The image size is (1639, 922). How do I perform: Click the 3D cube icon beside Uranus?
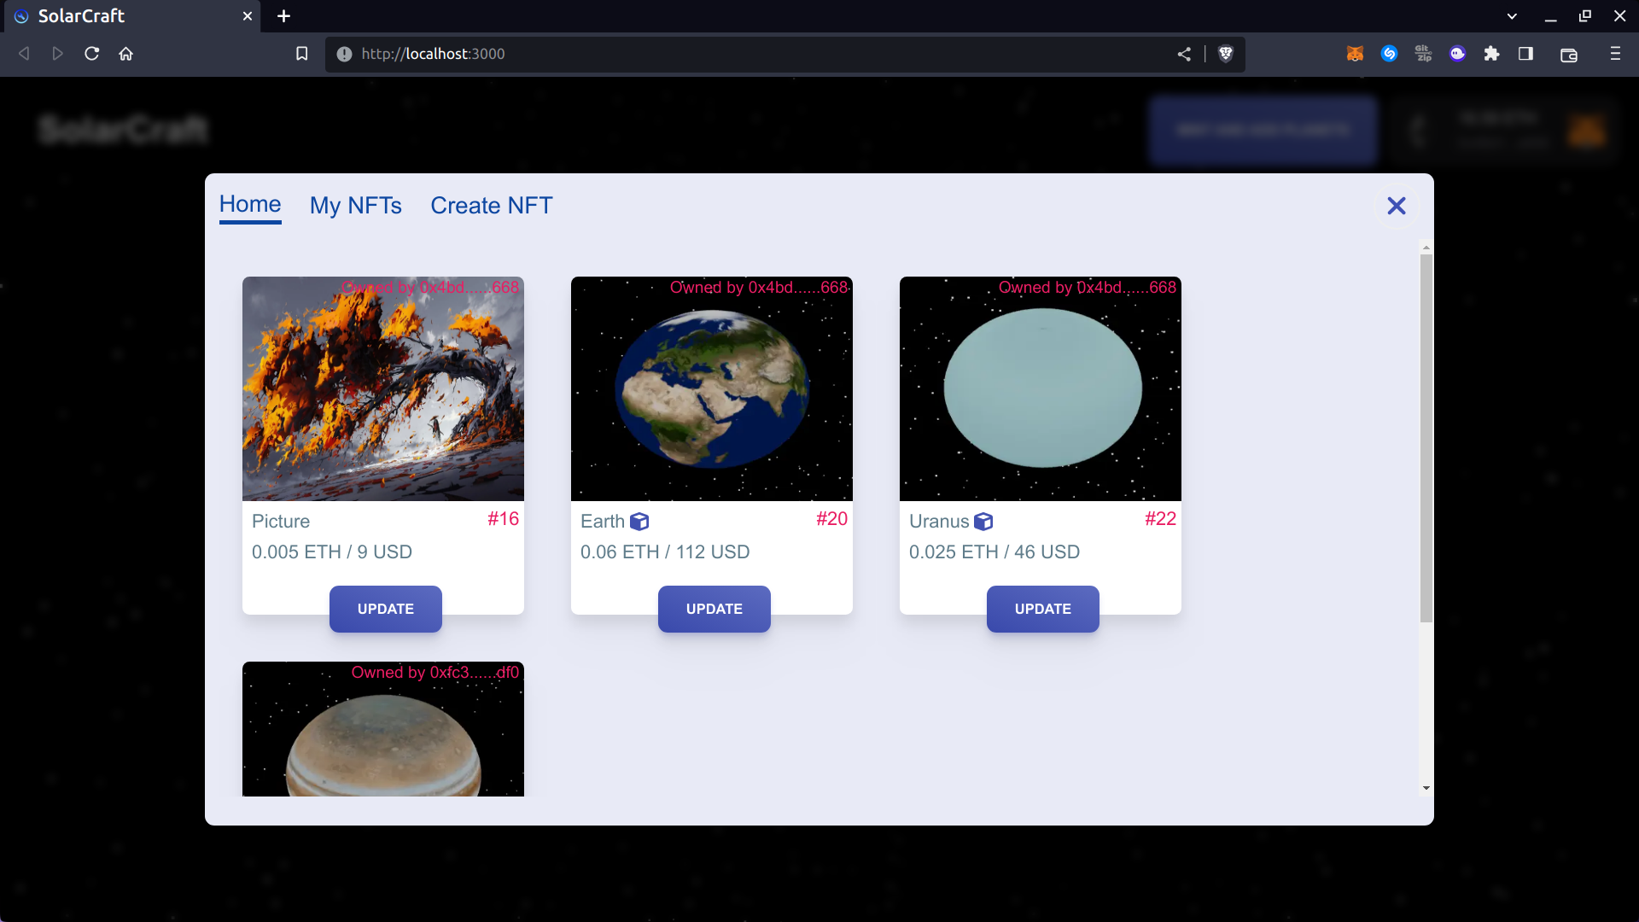[x=983, y=522]
